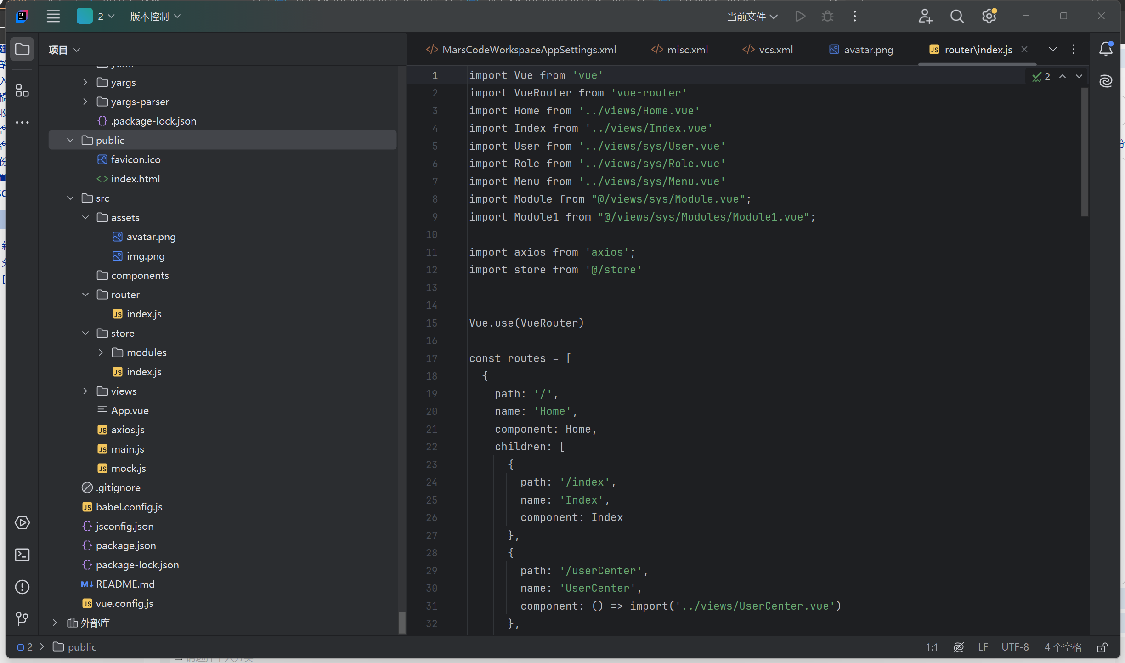Screen dimensions: 1125x663
Task: Toggle the Project tool window folder icon
Action: [x=22, y=49]
